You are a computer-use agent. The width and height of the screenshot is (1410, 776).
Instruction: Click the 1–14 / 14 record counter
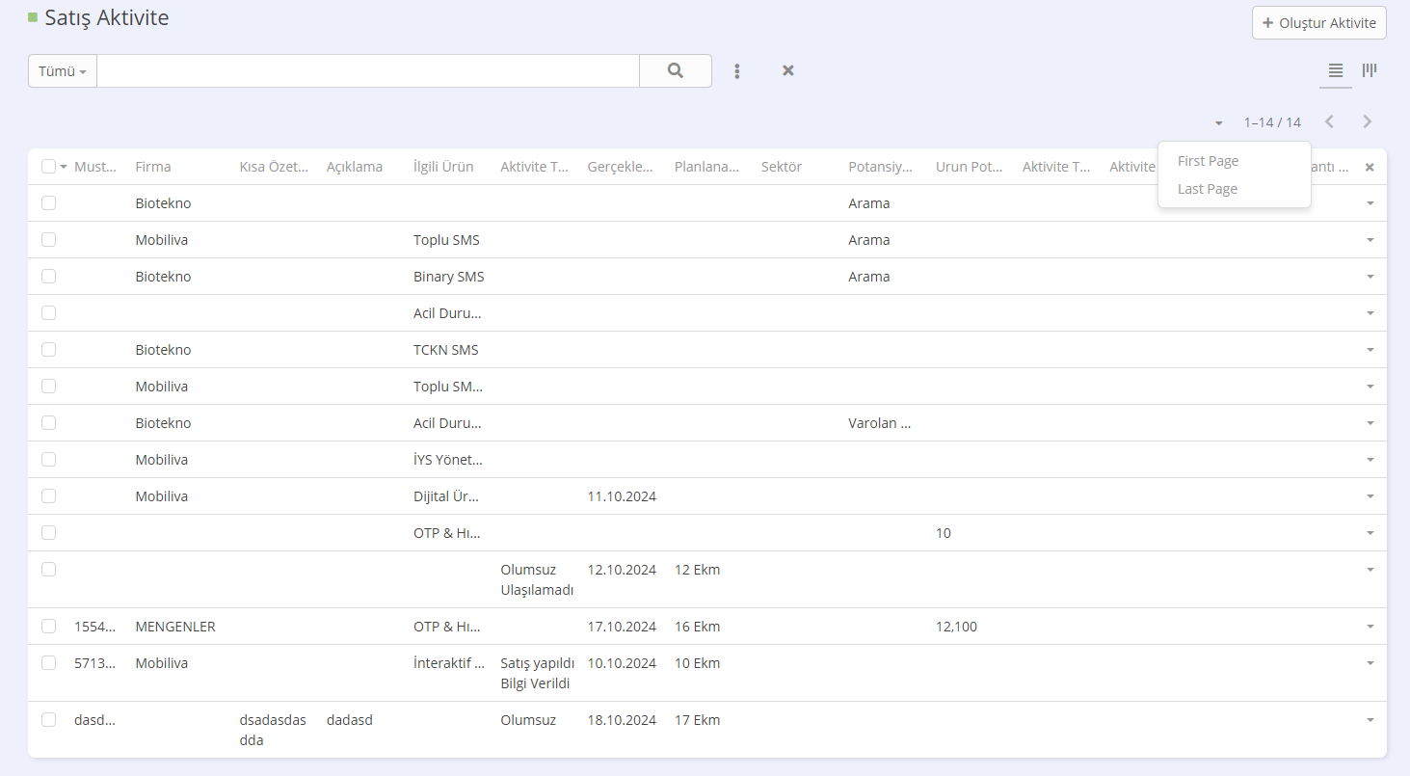1272,122
